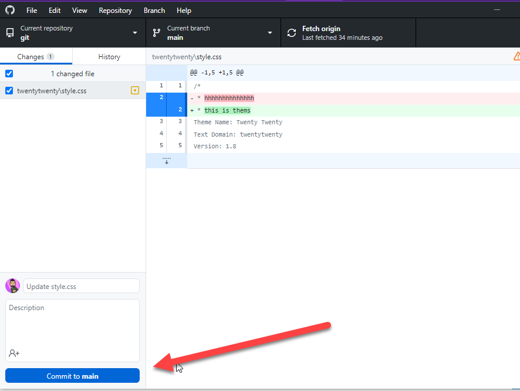Click the fetch origin sync icon
Viewport: 520px width, 391px height.
click(292, 33)
